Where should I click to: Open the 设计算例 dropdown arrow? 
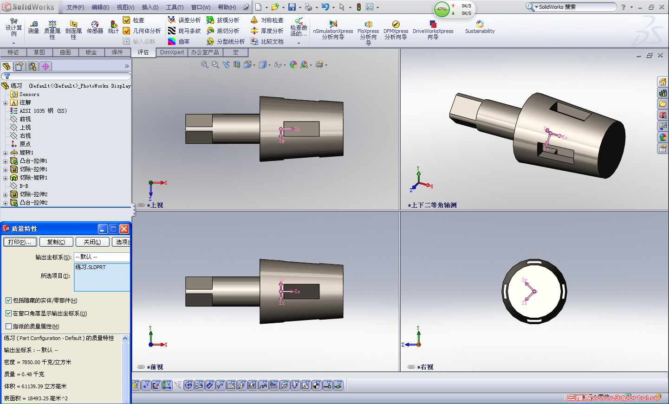pos(13,44)
